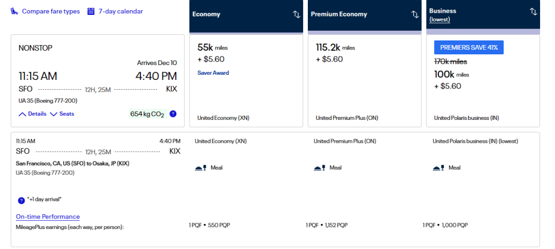Sort by Business price arrows
Viewport: 555px width, 249px height.
pyautogui.click(x=533, y=11)
